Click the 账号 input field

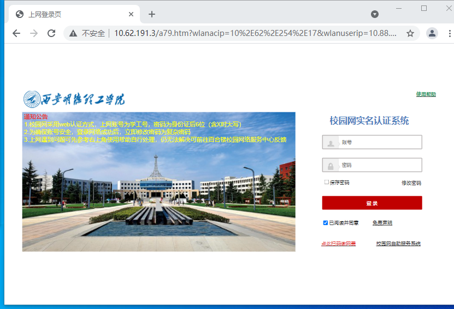click(x=380, y=142)
